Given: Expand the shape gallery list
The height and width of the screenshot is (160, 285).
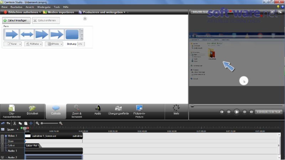Looking at the screenshot, I should tap(82, 38).
